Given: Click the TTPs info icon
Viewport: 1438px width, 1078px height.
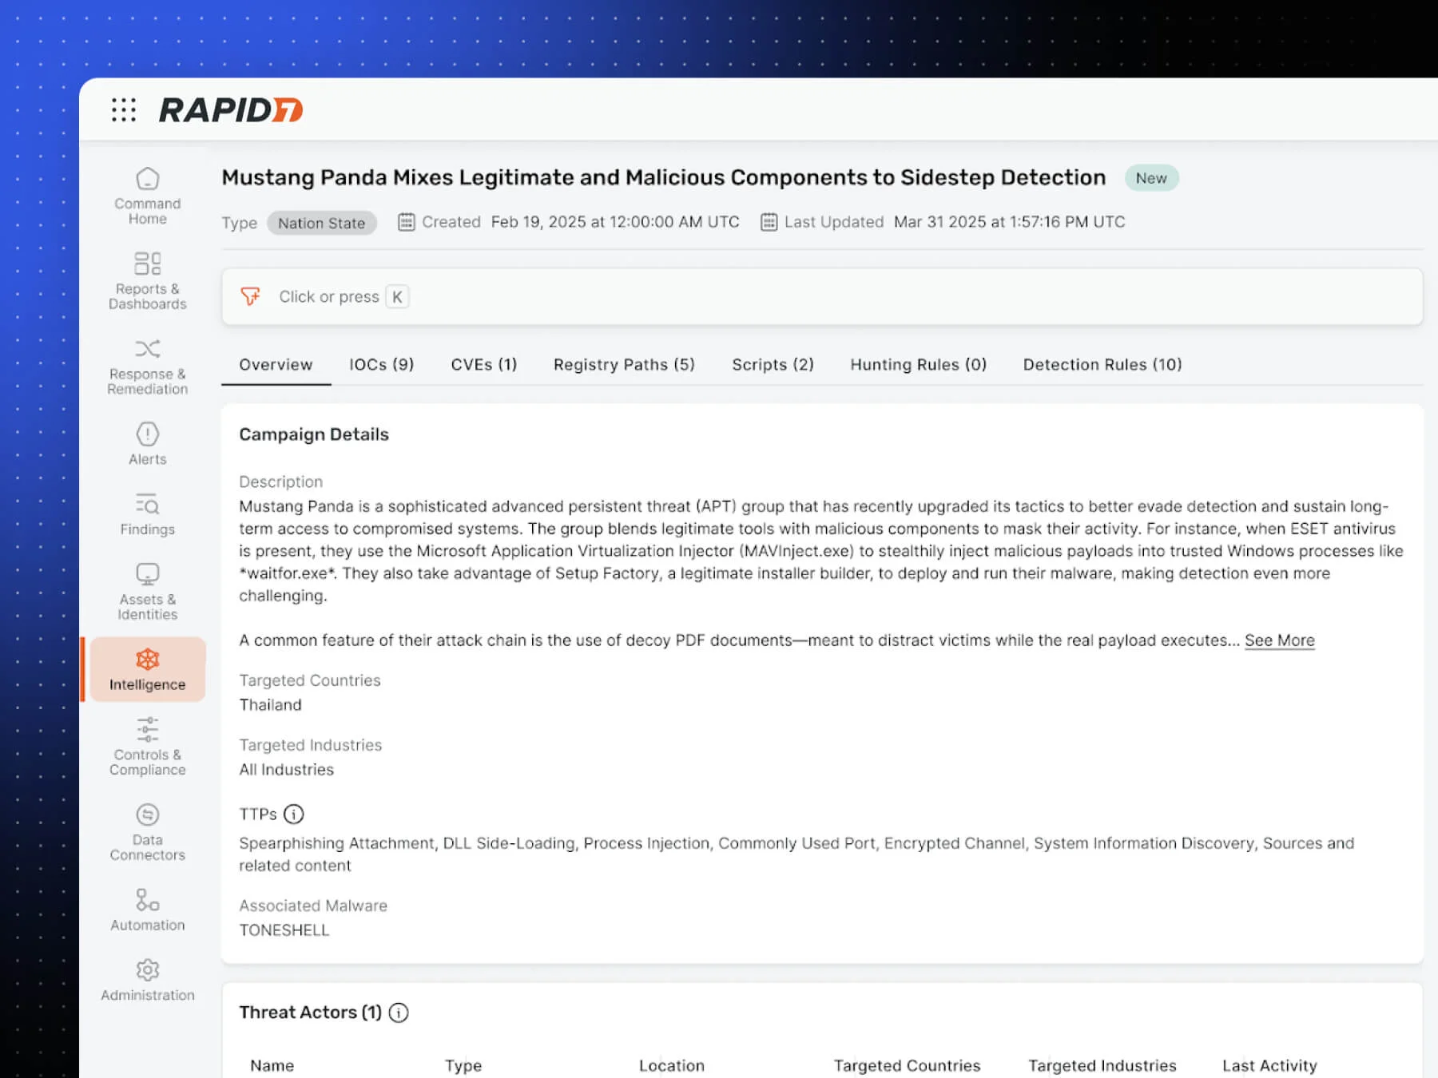Looking at the screenshot, I should (x=294, y=814).
